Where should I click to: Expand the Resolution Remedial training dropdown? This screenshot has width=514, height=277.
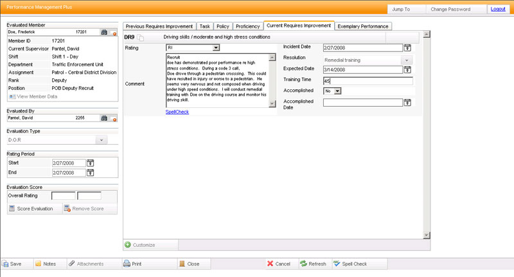click(x=406, y=59)
